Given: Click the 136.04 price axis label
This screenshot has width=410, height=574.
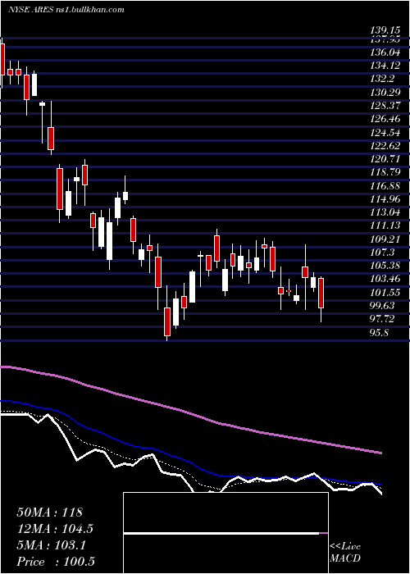Looking at the screenshot, I should coord(385,52).
